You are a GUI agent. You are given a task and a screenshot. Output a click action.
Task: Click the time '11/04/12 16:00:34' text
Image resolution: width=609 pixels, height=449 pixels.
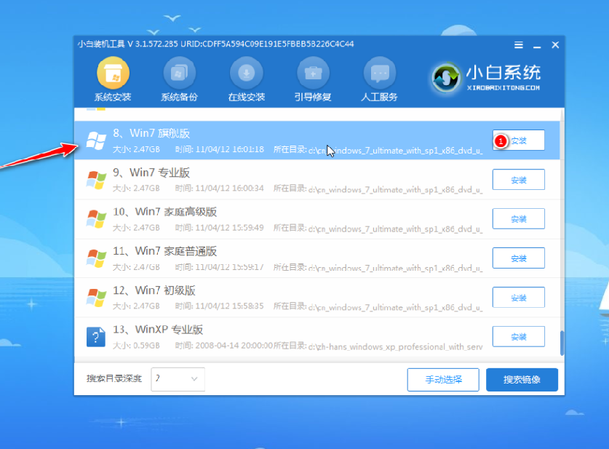click(229, 188)
